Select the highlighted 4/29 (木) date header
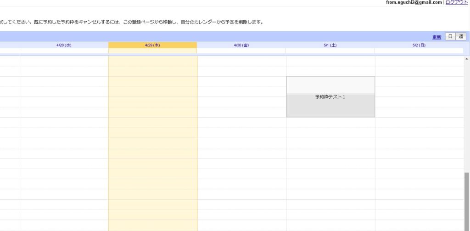470x231 pixels. 152,45
